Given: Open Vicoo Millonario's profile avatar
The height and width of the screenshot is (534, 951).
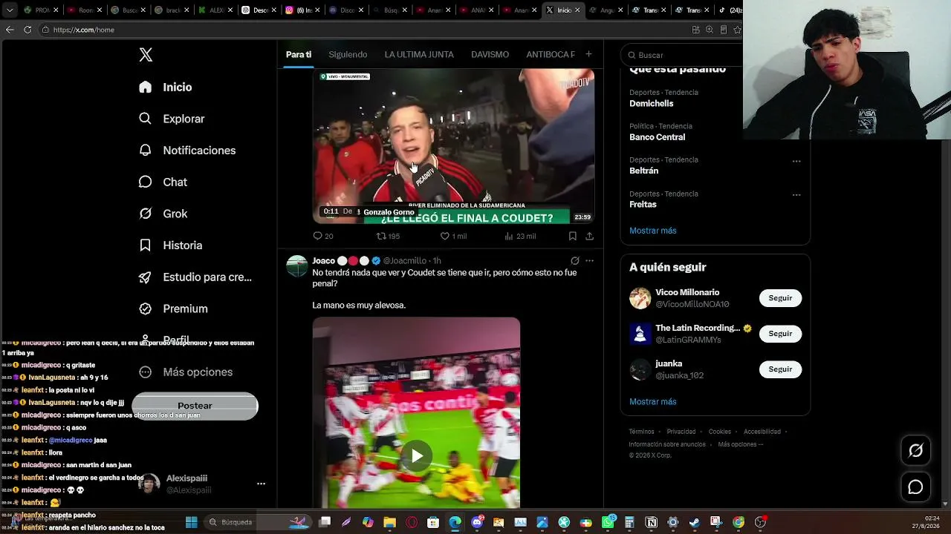Looking at the screenshot, I should coord(640,298).
